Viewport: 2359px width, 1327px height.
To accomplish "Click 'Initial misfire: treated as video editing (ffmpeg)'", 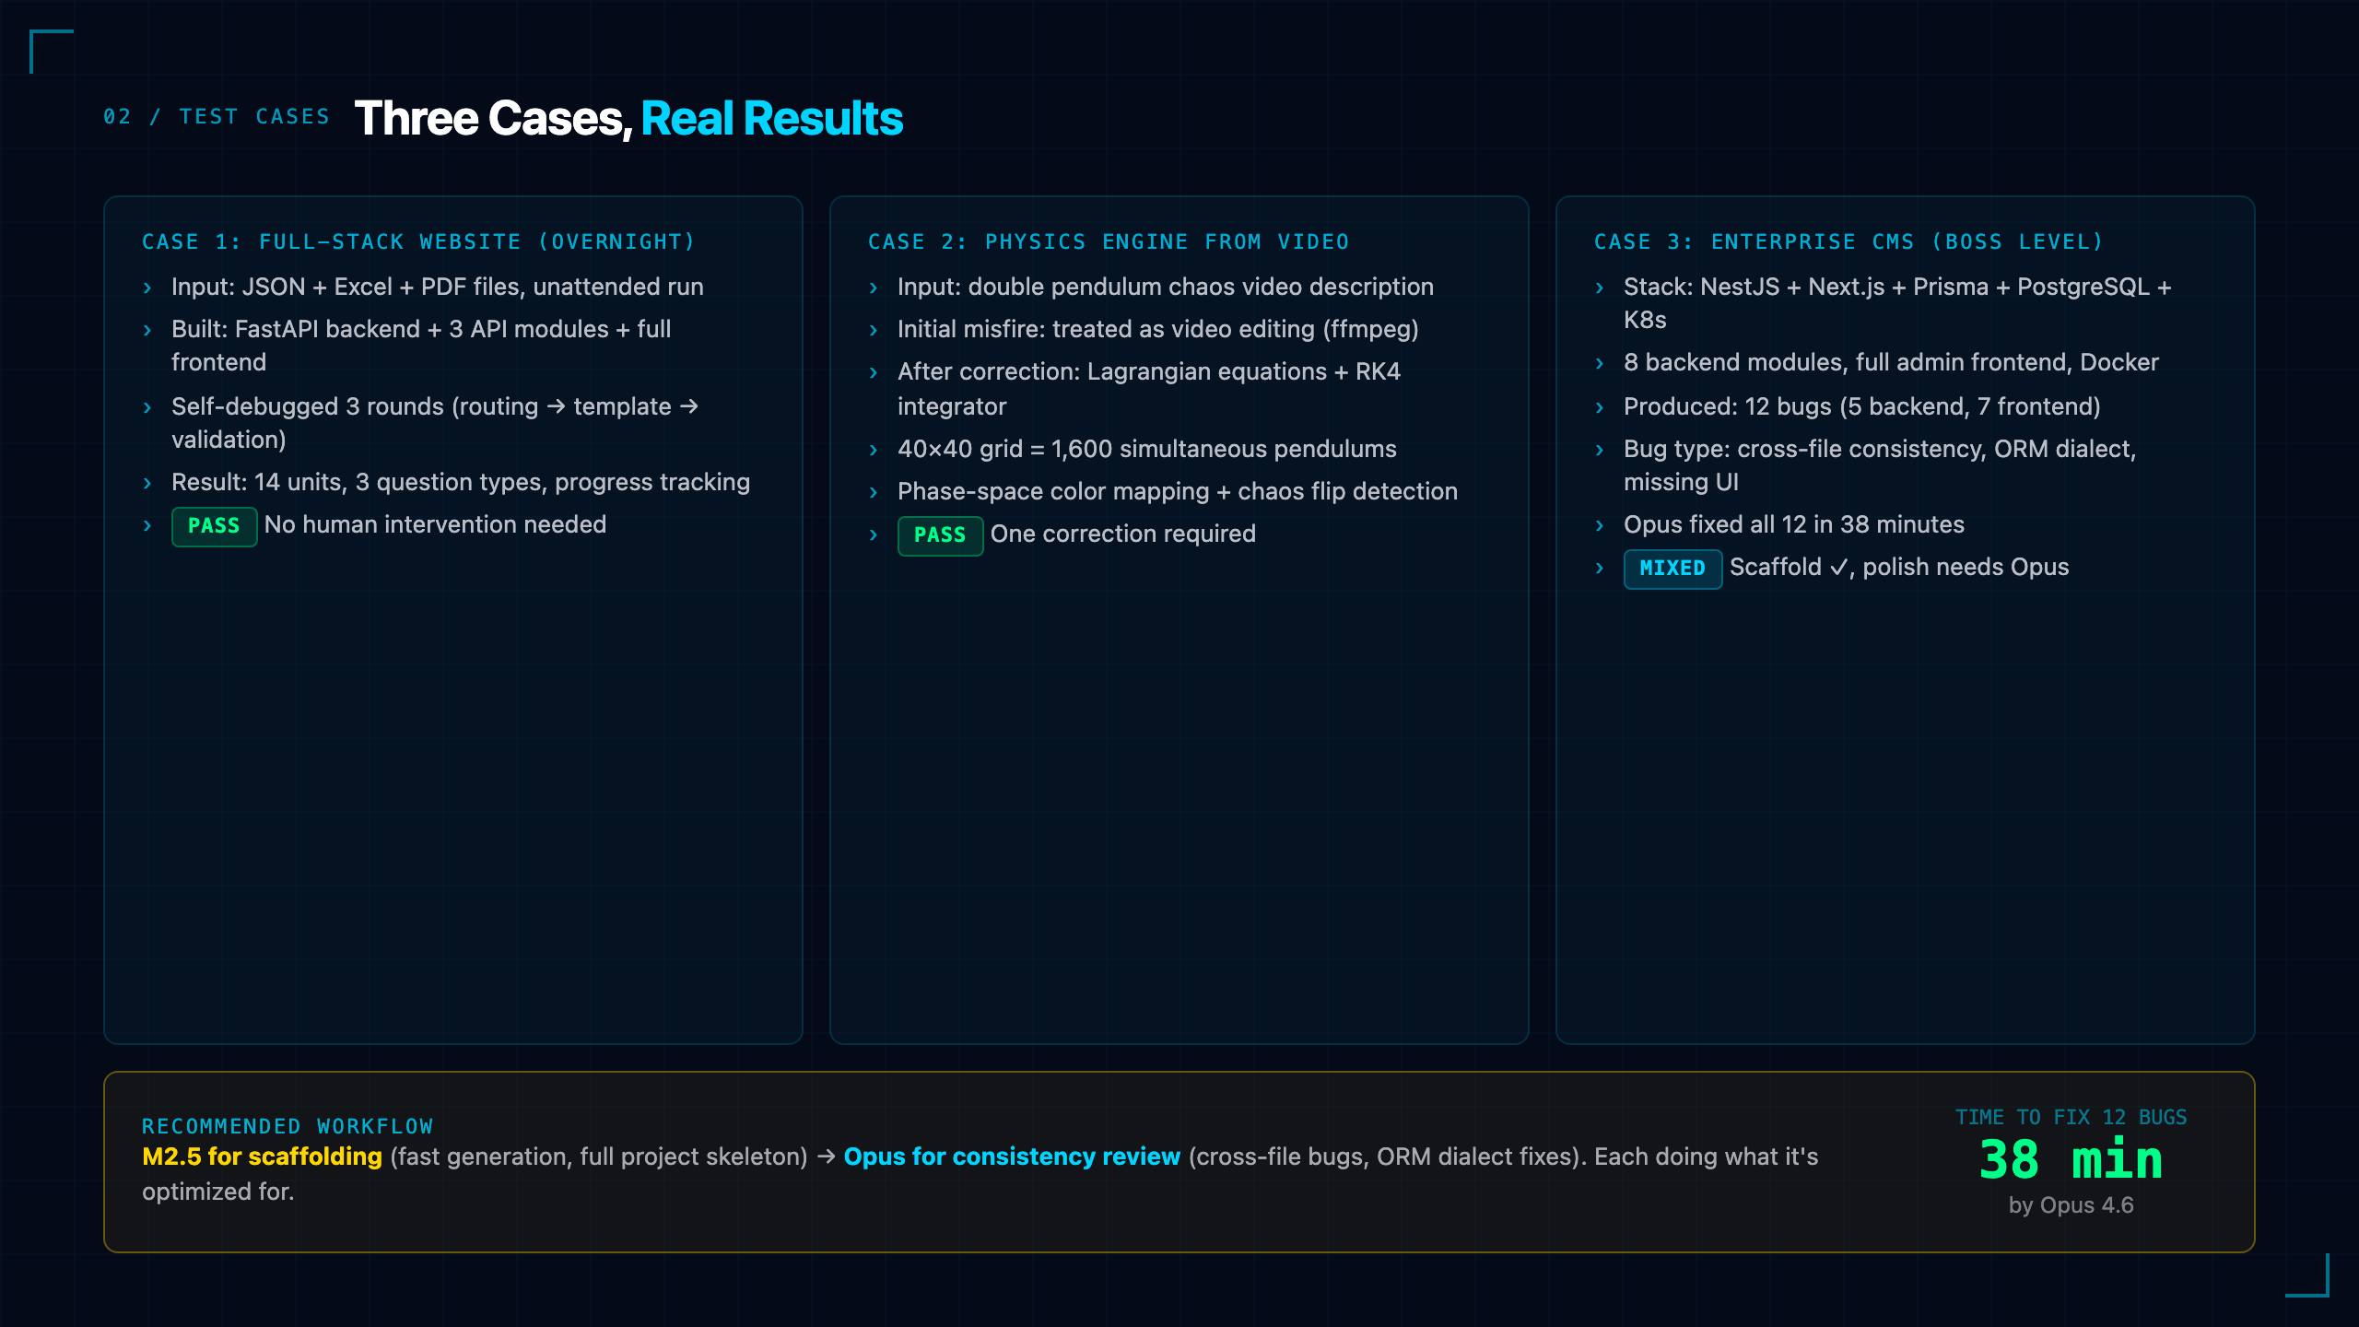I will coord(1158,329).
